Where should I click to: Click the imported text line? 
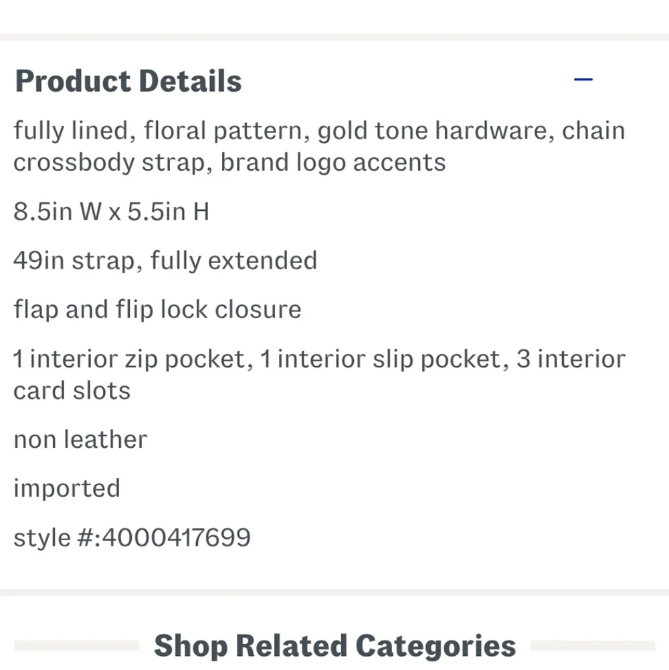[67, 488]
